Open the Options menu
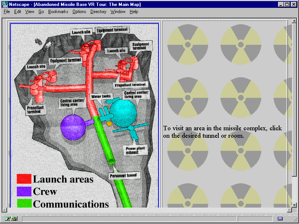The height and width of the screenshot is (224, 299). (79, 12)
